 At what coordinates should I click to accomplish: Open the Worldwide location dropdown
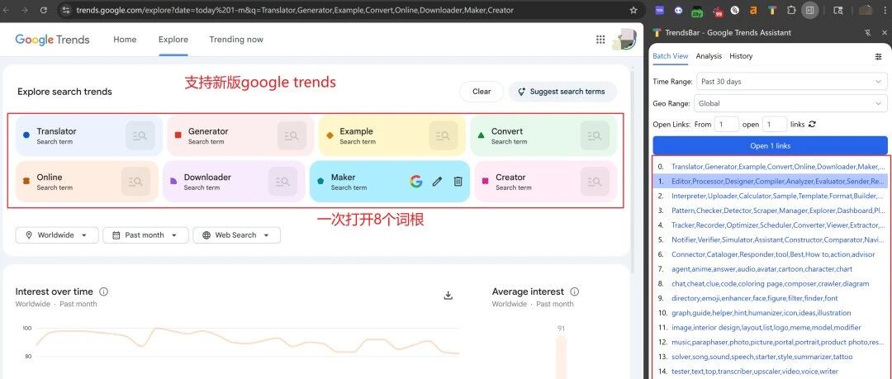pyautogui.click(x=57, y=235)
